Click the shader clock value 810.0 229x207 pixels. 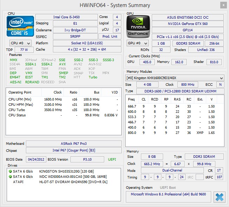pos(214,62)
